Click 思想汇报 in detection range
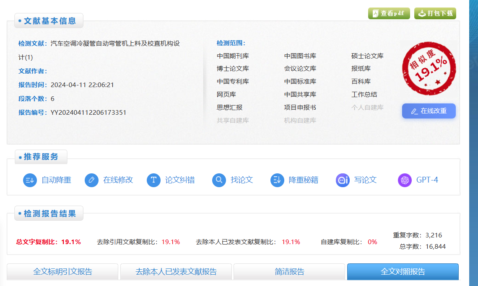Viewport: 478px width, 286px height. pos(229,108)
